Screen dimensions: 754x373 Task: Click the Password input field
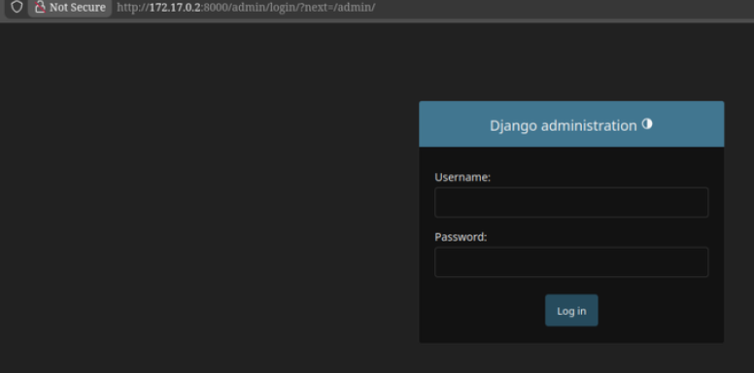point(571,262)
